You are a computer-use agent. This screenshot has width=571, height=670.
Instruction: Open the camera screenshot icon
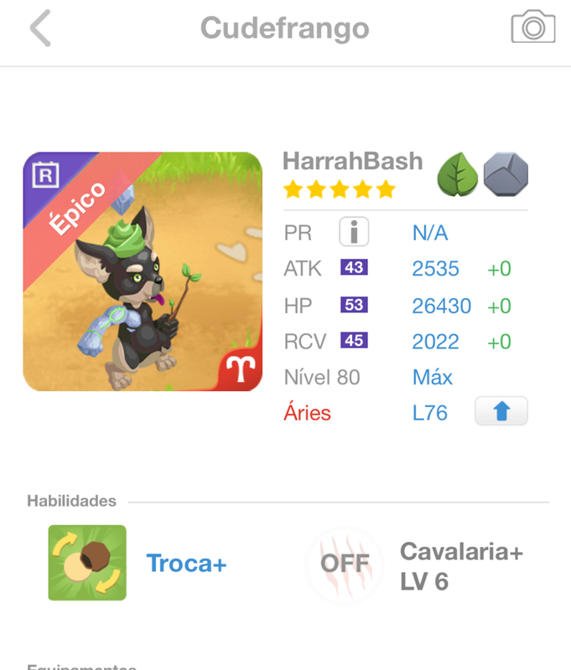533,27
